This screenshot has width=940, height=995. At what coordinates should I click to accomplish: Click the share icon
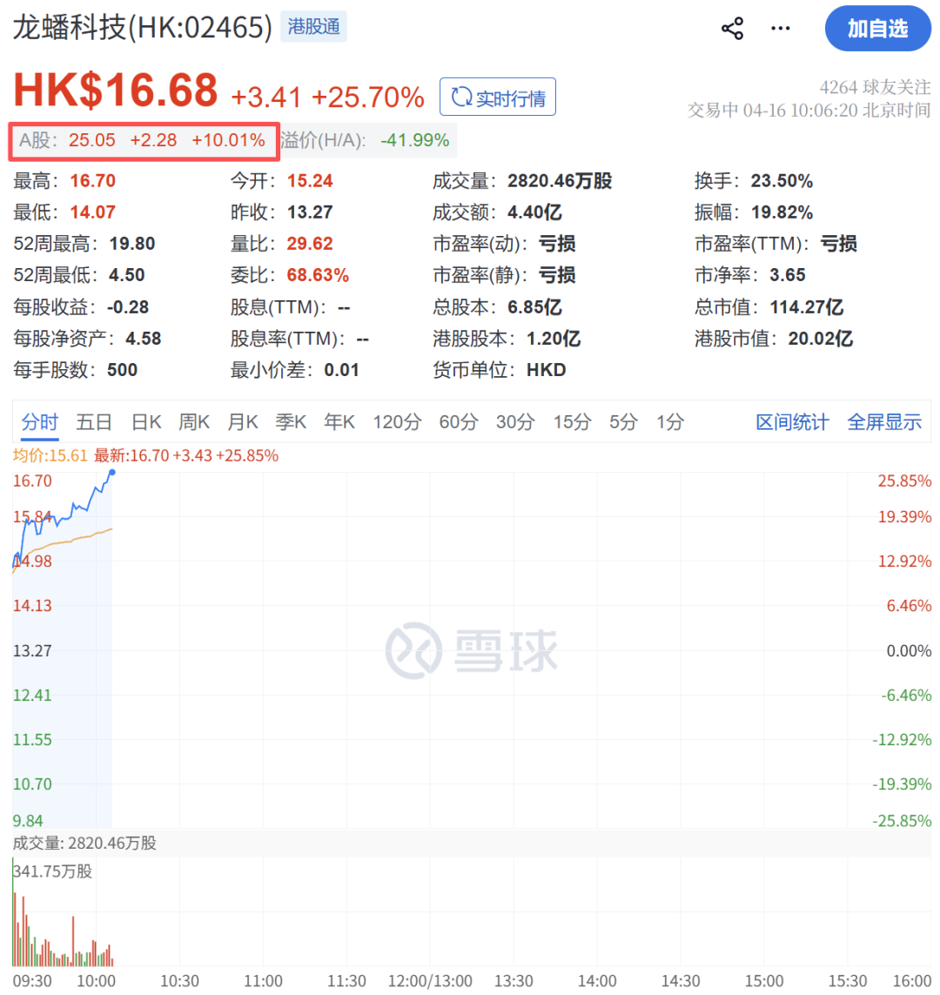pyautogui.click(x=732, y=28)
